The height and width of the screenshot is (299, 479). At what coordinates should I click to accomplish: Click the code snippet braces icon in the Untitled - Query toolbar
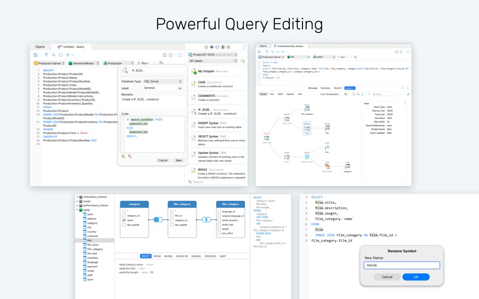click(60, 55)
